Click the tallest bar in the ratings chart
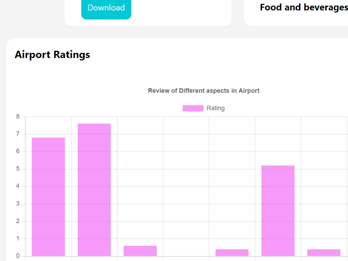 click(x=94, y=190)
